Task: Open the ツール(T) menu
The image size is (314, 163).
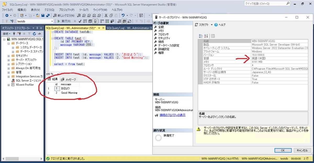Action: coord(84,10)
